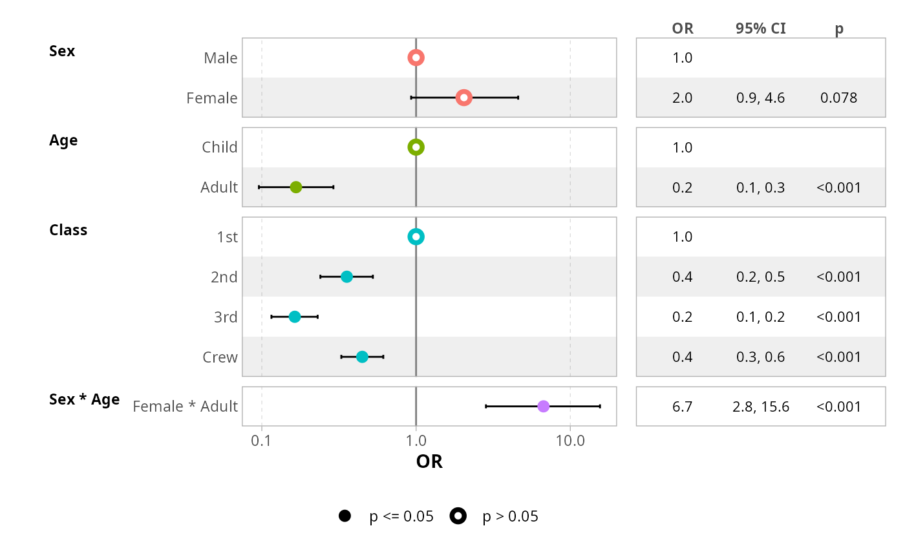Click the p column header
This screenshot has height=559, width=905.
pyautogui.click(x=838, y=28)
